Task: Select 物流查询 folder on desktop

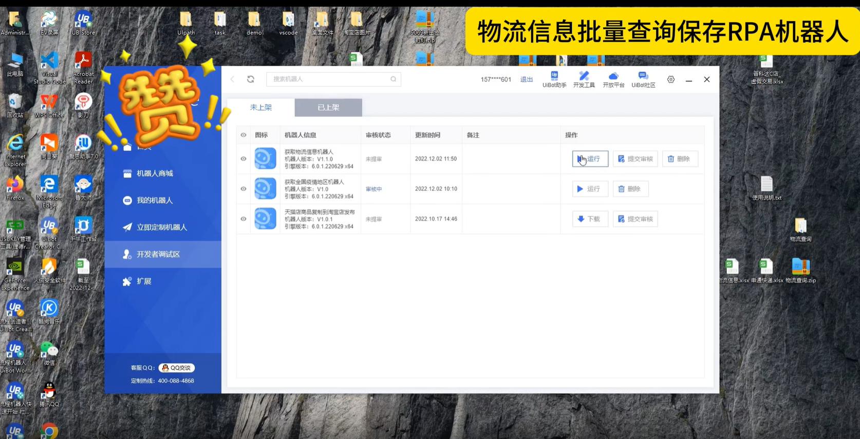Action: pos(800,230)
